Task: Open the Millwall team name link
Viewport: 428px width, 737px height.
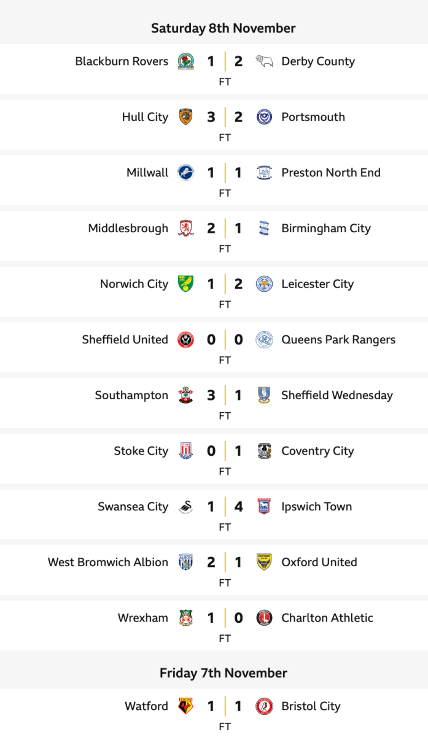Action: [x=147, y=173]
